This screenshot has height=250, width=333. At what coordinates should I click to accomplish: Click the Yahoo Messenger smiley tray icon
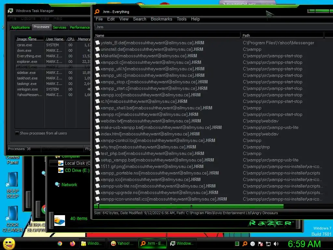pos(252,243)
